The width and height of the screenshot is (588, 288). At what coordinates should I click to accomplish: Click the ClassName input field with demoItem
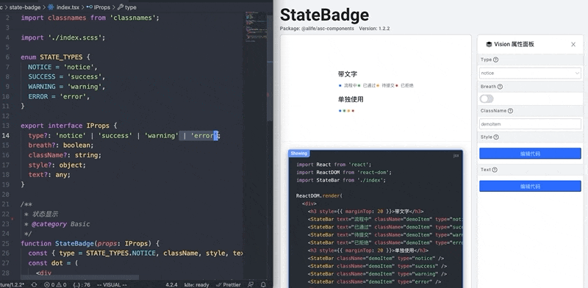pos(530,123)
